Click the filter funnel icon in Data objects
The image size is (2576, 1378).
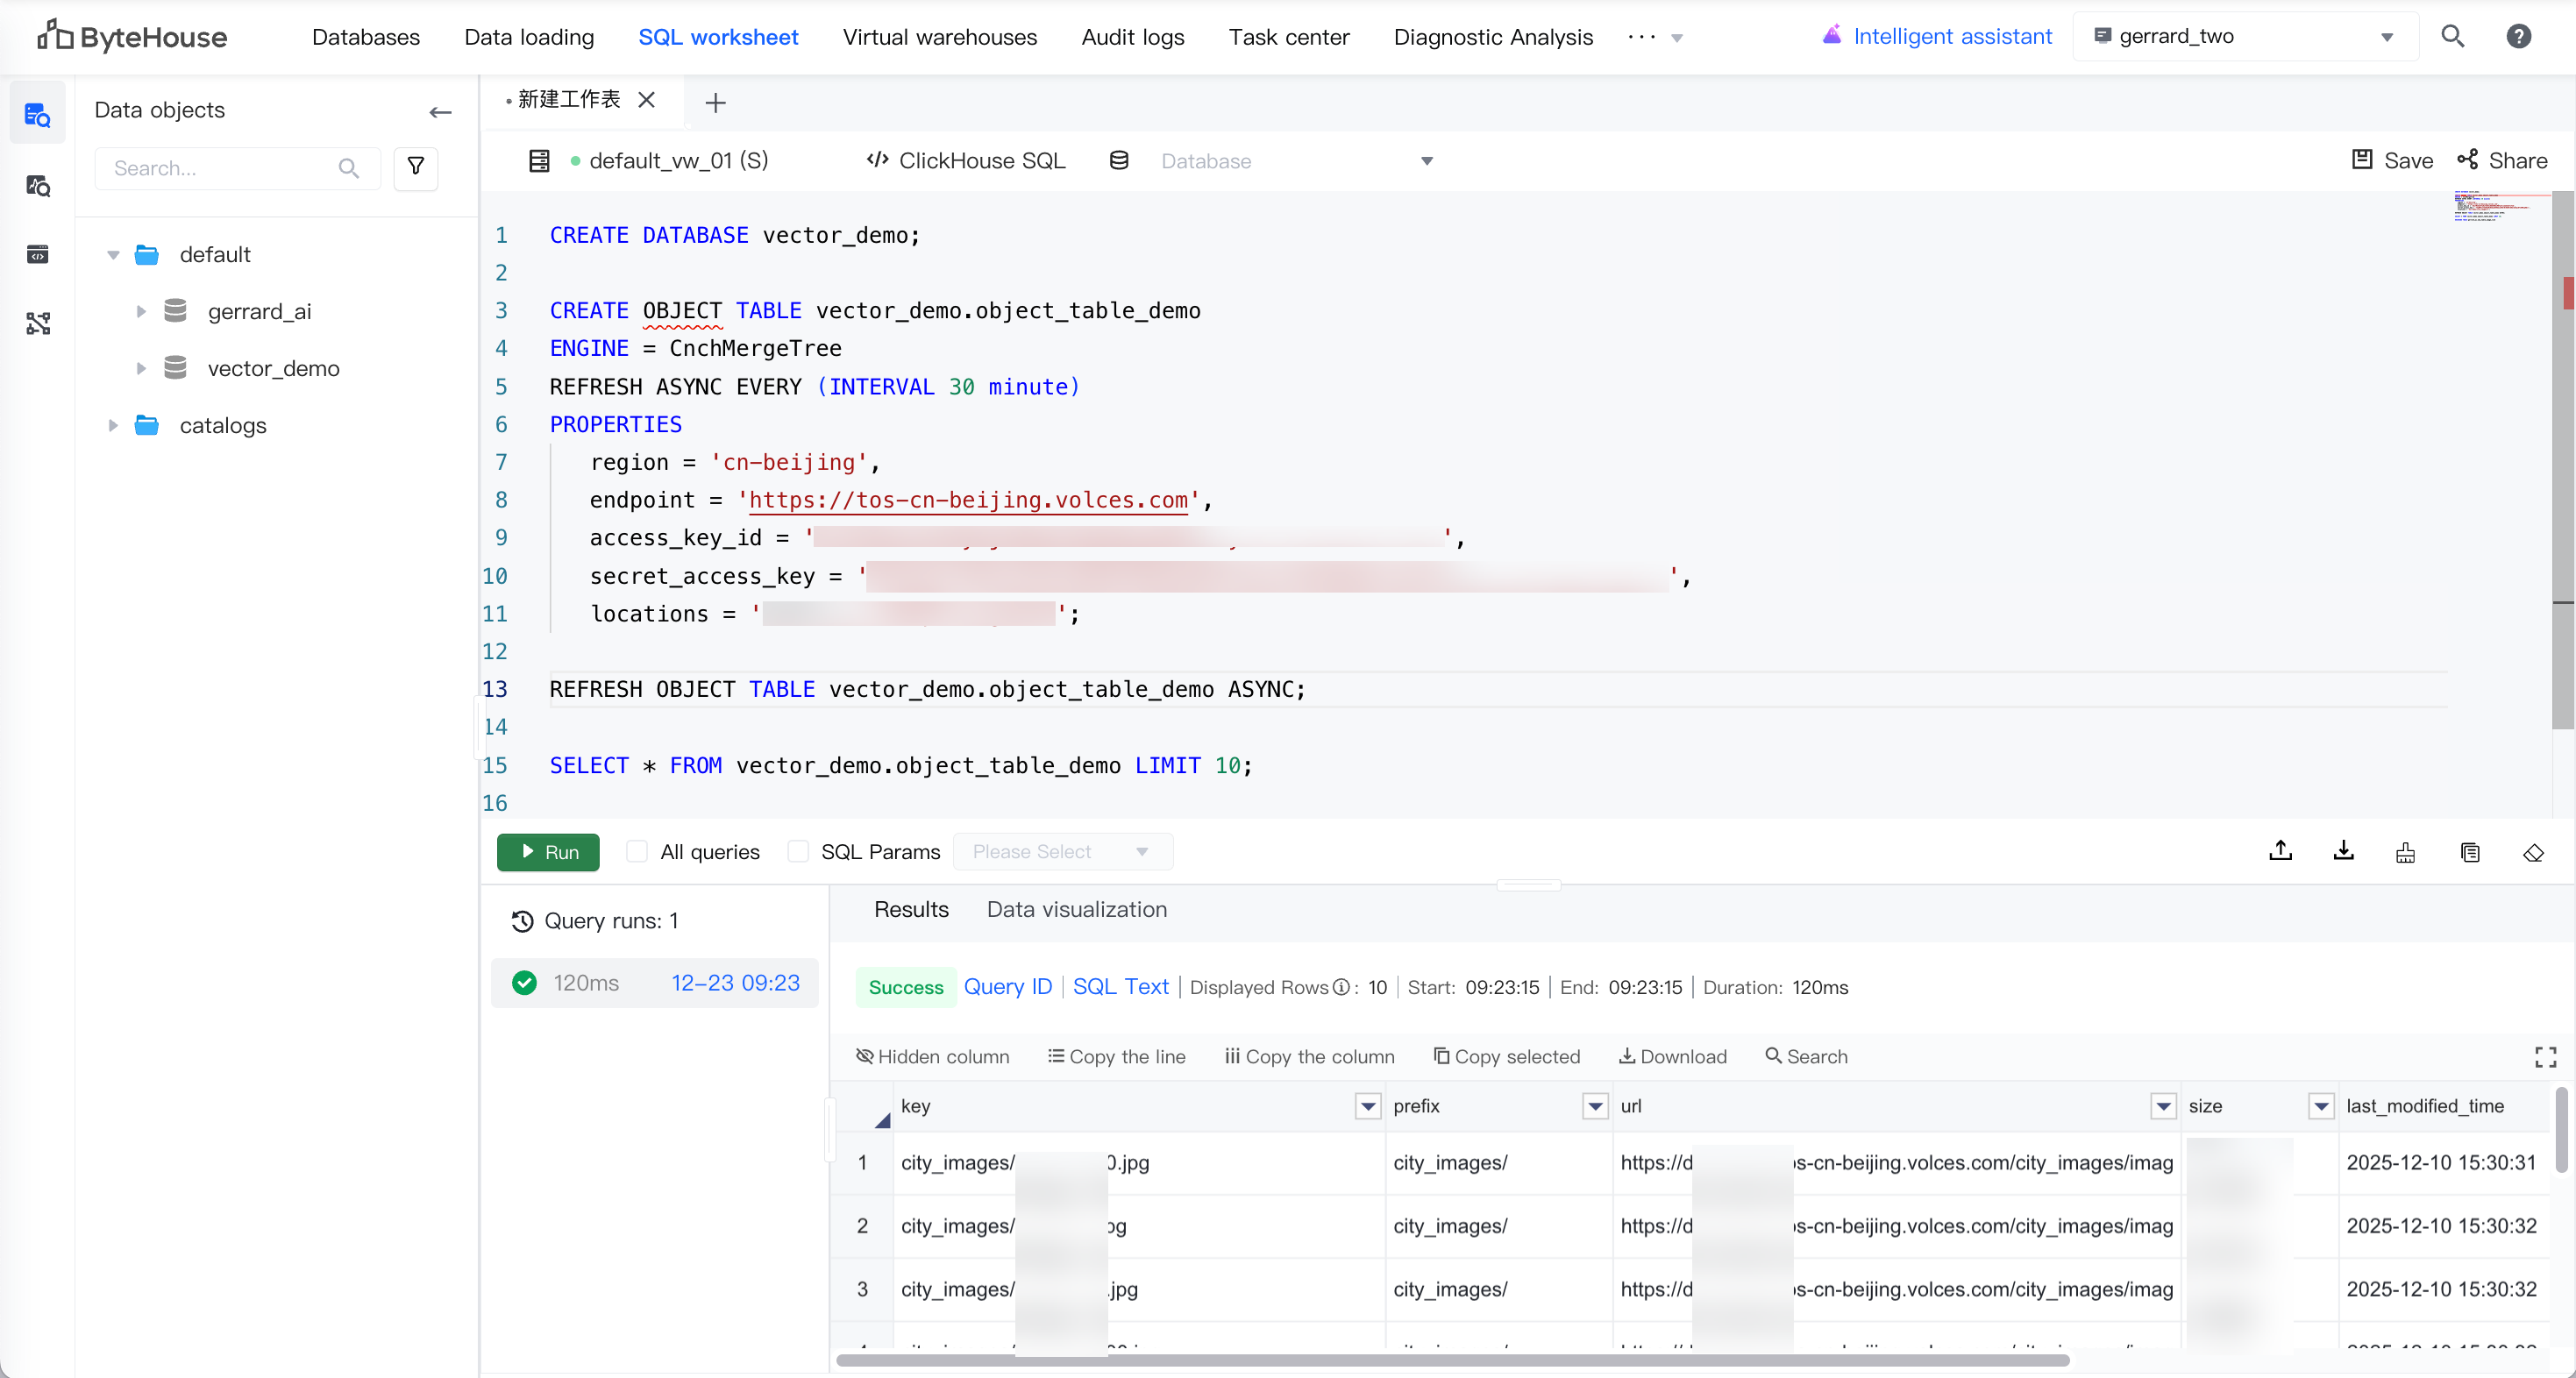click(415, 167)
